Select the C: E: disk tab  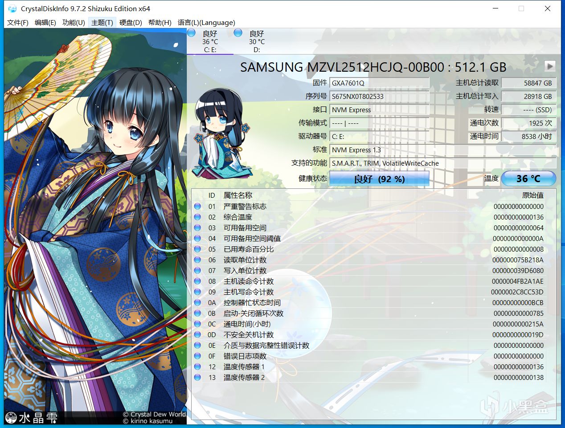pyautogui.click(x=210, y=41)
